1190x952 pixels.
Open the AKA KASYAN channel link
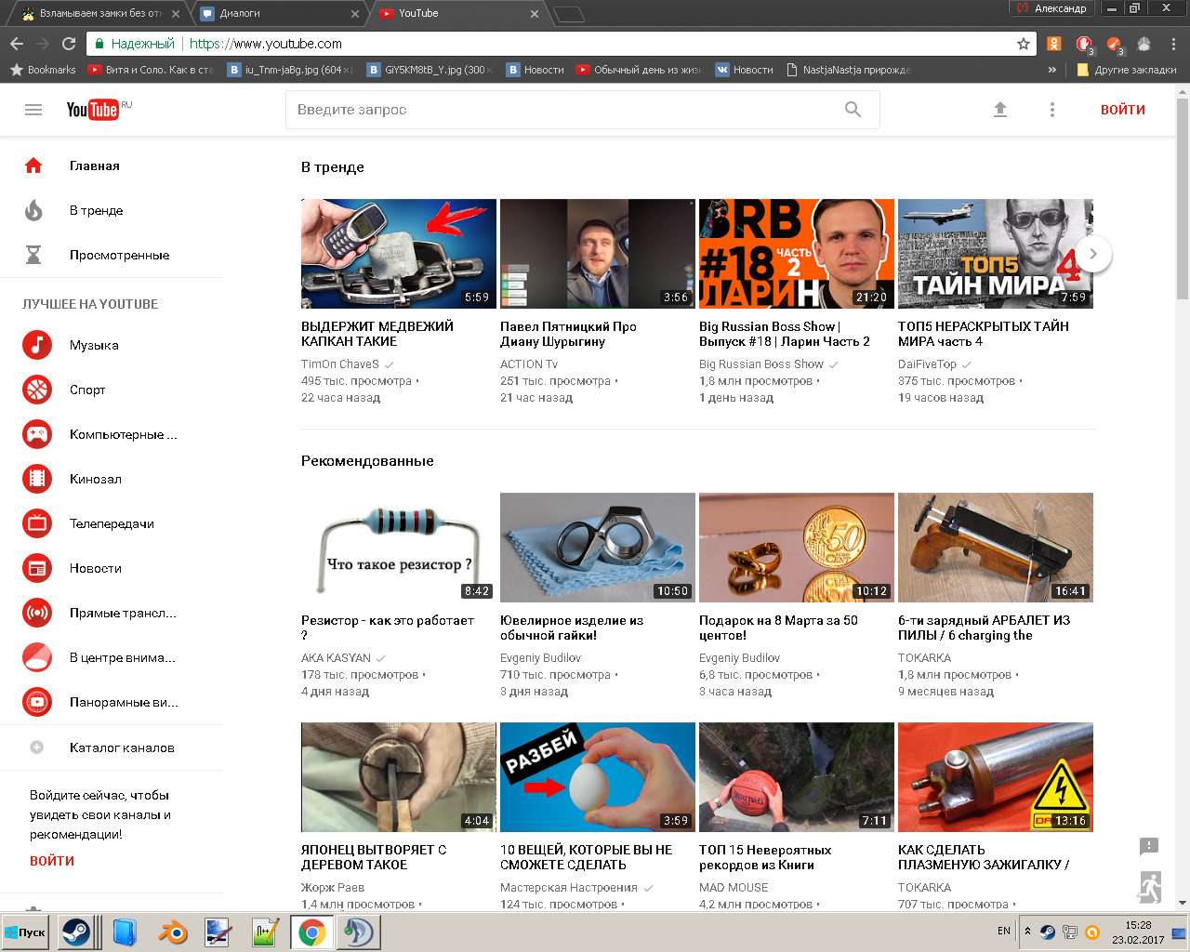[x=336, y=658]
